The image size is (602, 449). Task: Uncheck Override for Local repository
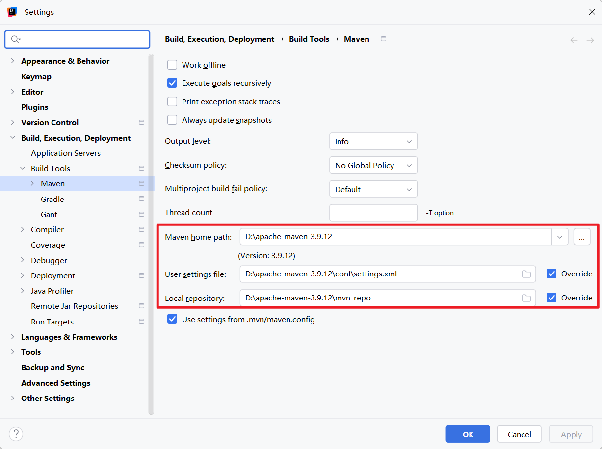(551, 298)
